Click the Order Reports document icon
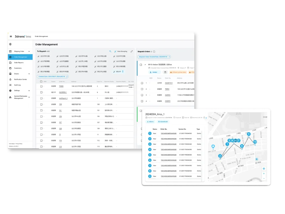285x214 pixels. [x=10, y=63]
